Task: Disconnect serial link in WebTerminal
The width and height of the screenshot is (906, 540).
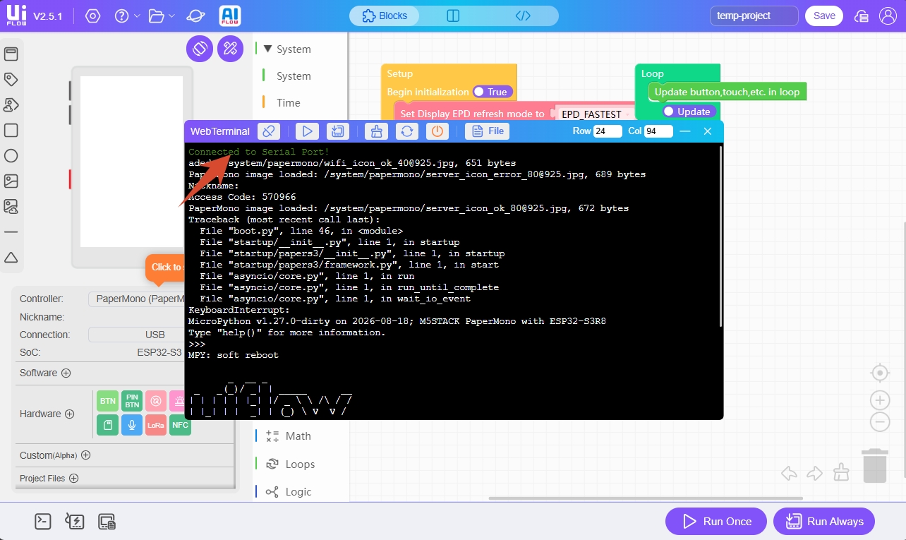Action: (x=269, y=131)
